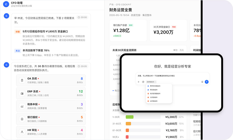This screenshot has width=233, height=140.
Task: Click the ¥2,160万 receivables amount
Action: click(171, 130)
